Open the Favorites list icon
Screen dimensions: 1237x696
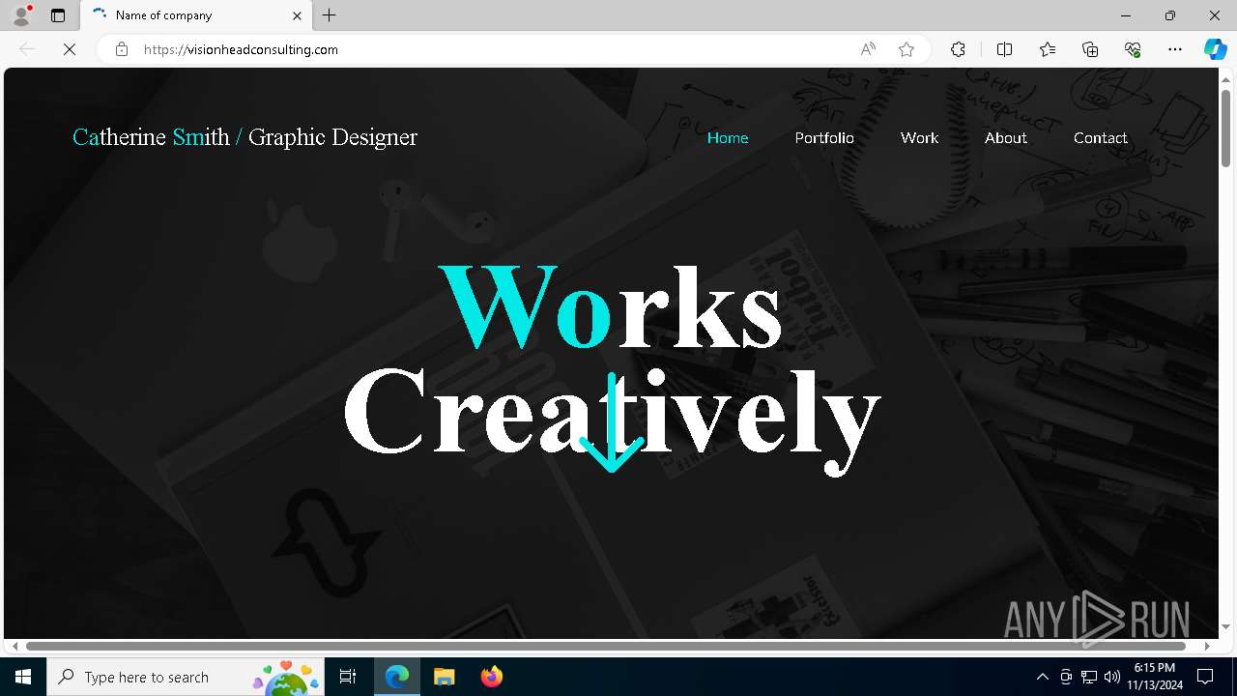(1048, 49)
